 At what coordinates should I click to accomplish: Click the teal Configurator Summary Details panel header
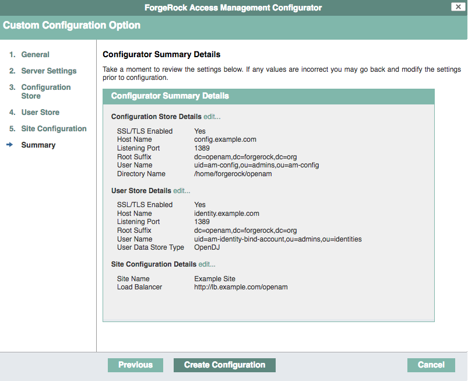[268, 96]
